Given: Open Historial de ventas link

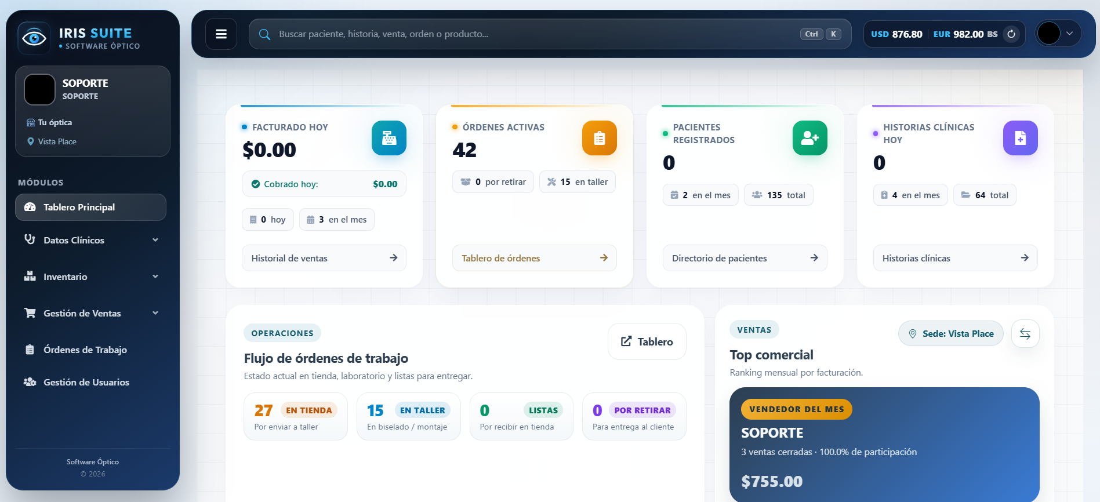Looking at the screenshot, I should click(324, 258).
